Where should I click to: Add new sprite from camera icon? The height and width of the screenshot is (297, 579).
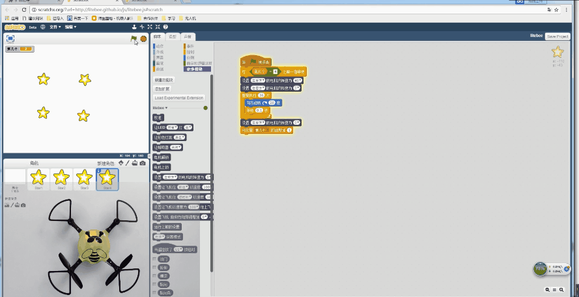[141, 163]
